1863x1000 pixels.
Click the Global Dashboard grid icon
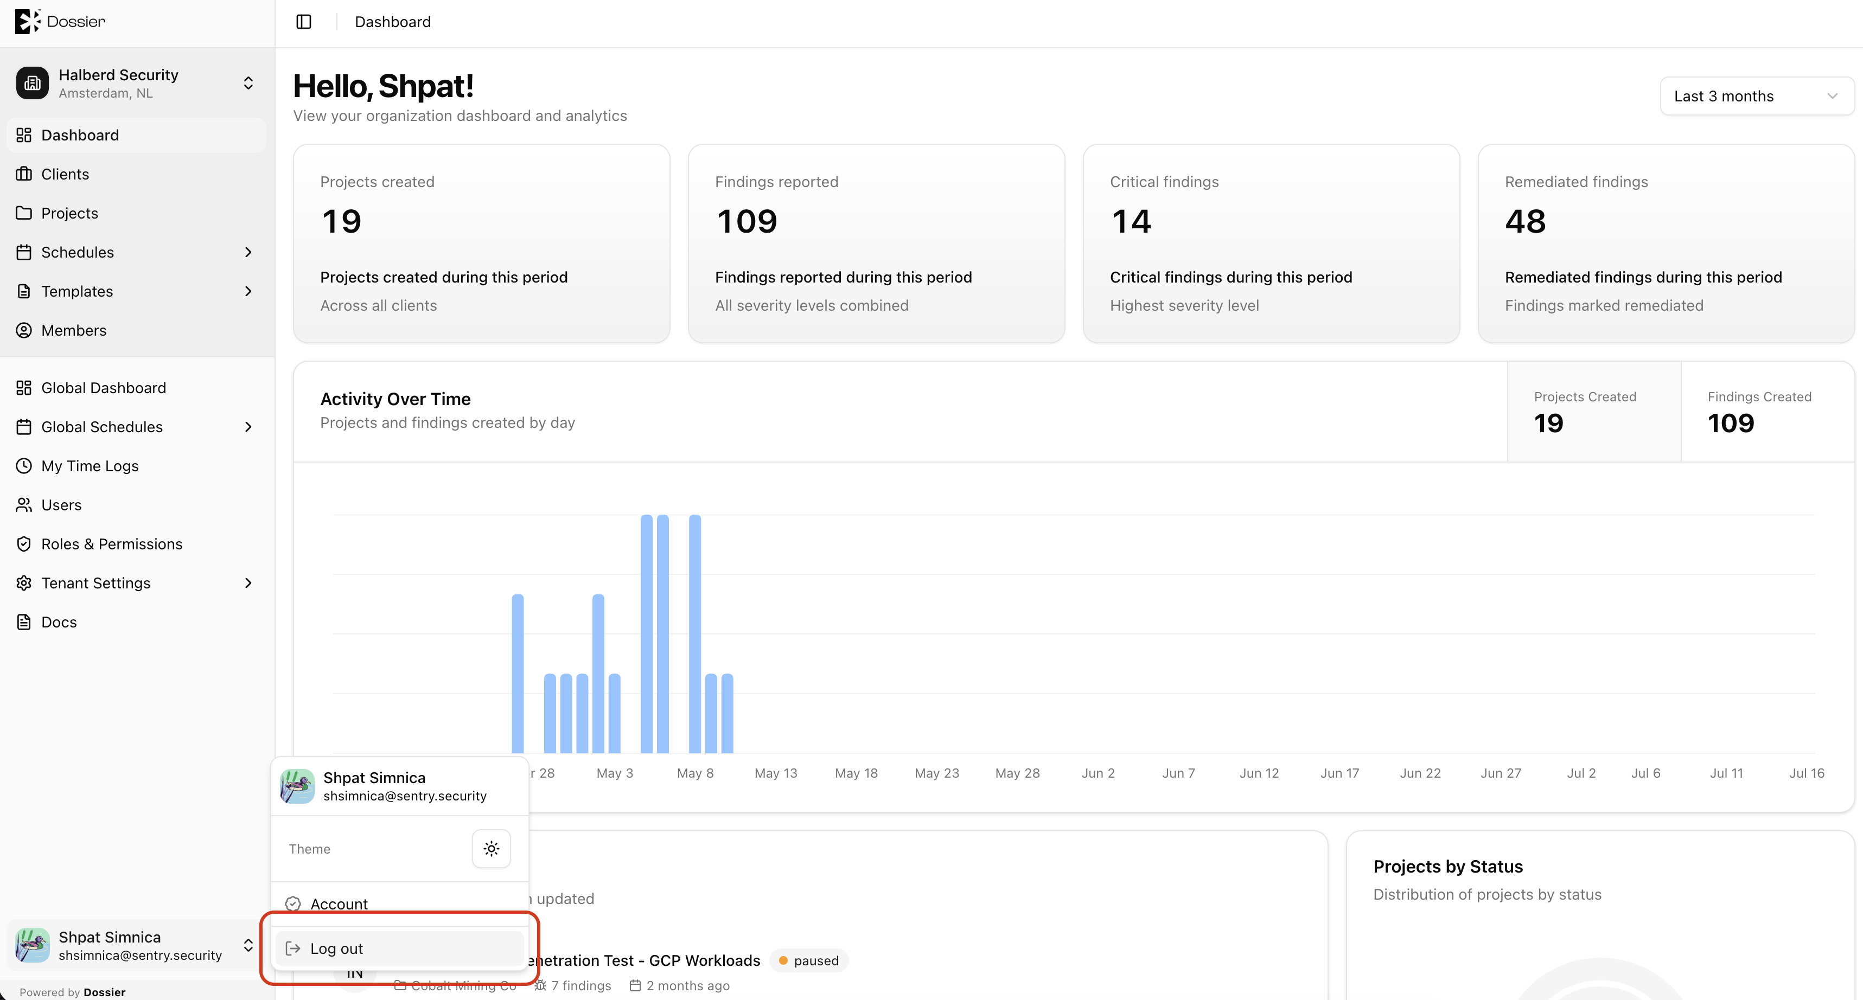(24, 388)
